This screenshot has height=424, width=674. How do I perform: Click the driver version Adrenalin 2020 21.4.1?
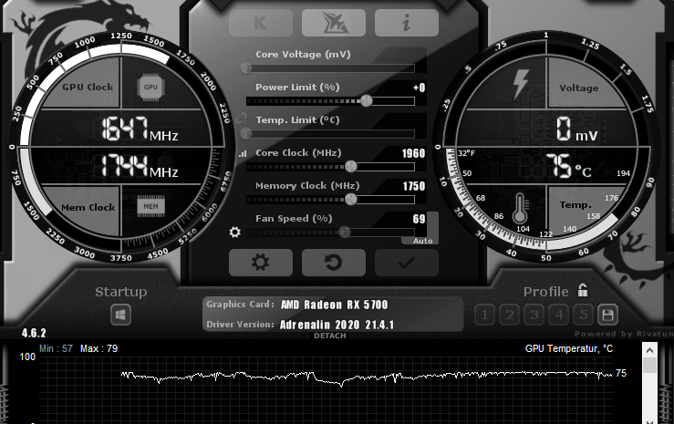[x=337, y=325]
